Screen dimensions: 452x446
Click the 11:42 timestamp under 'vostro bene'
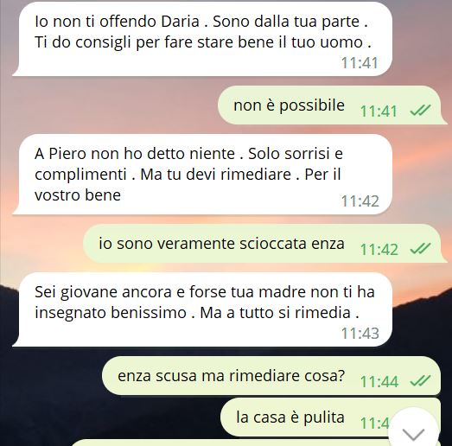(x=360, y=201)
